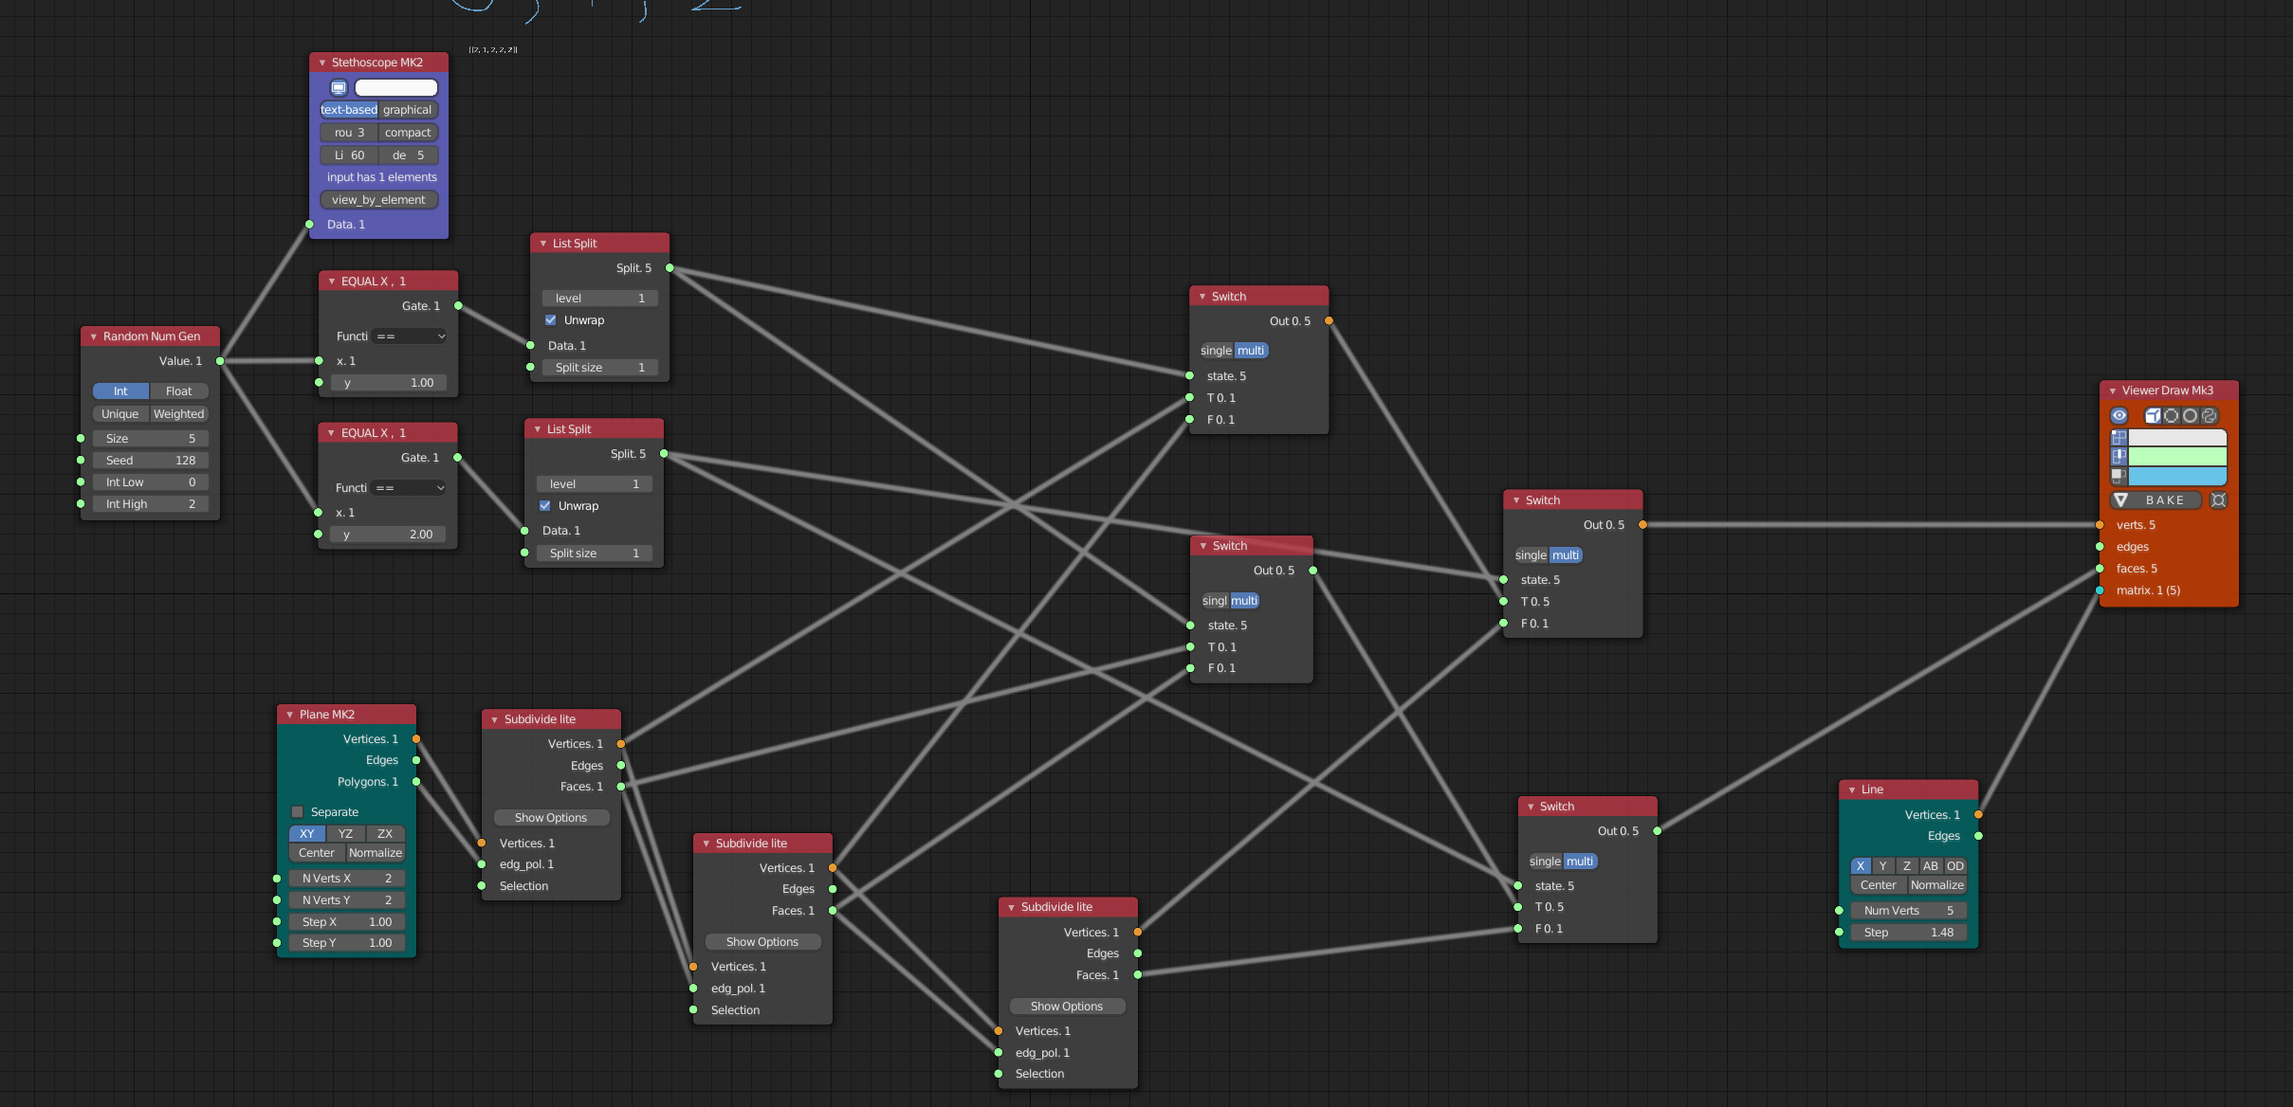This screenshot has width=2293, height=1107.
Task: Collapse the Stethoscope MK2 node
Action: 322,63
